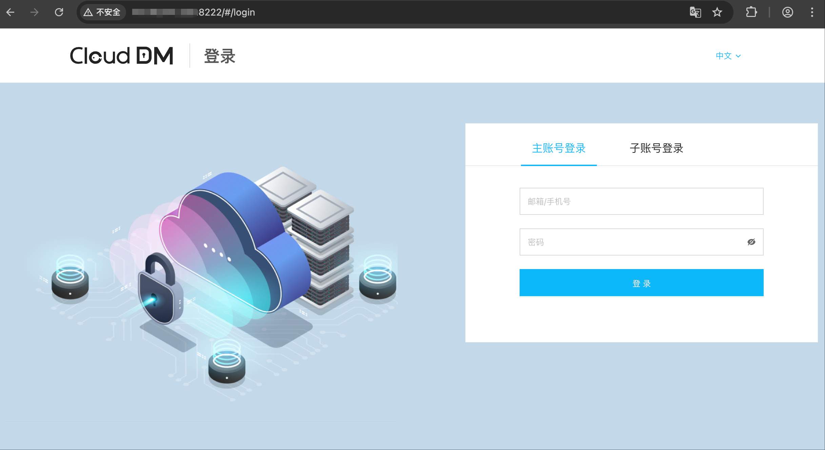The image size is (825, 450).
Task: Toggle password visibility eye icon
Action: pyautogui.click(x=751, y=242)
